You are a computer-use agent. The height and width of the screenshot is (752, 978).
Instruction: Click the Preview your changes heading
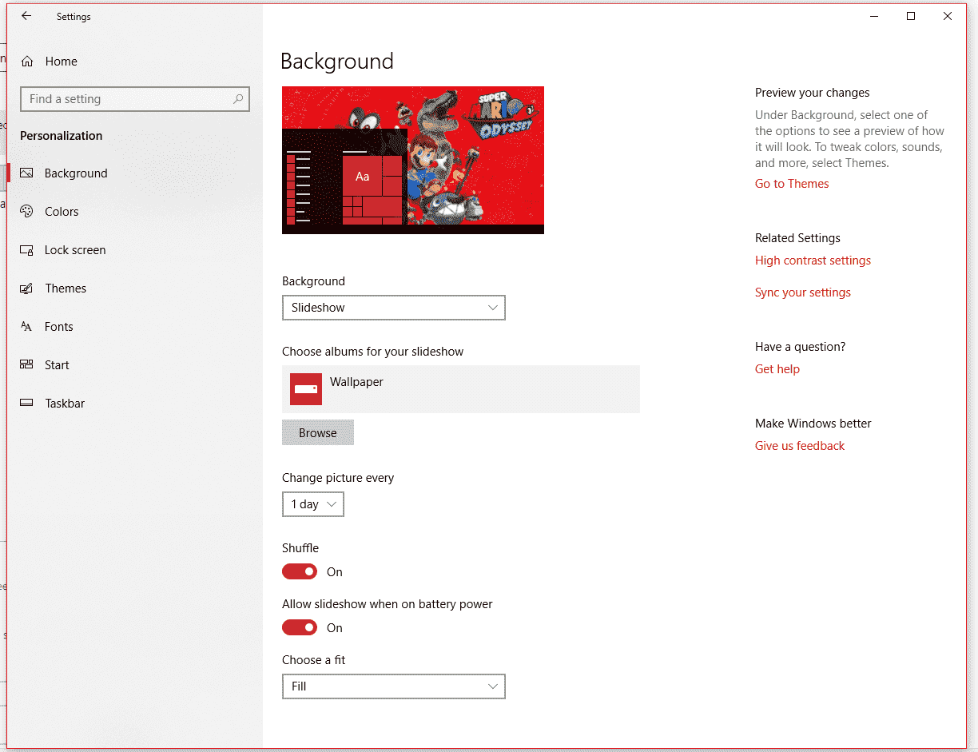(813, 93)
